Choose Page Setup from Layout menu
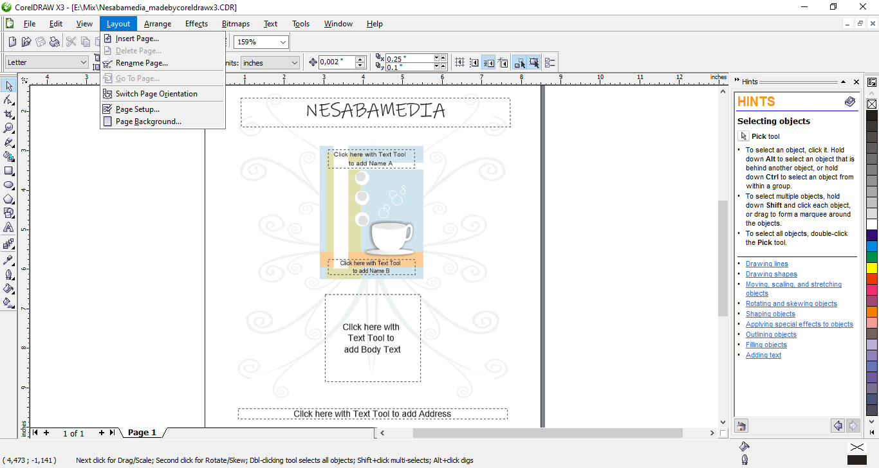Viewport: 879px width, 468px height. [138, 109]
